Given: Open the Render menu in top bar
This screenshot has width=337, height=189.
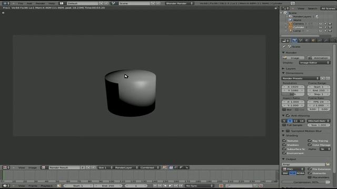Looking at the screenshot, I should coord(40,4).
